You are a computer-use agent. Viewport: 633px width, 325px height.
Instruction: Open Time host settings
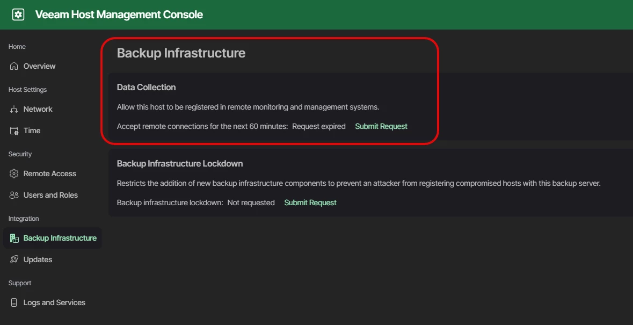coord(32,131)
